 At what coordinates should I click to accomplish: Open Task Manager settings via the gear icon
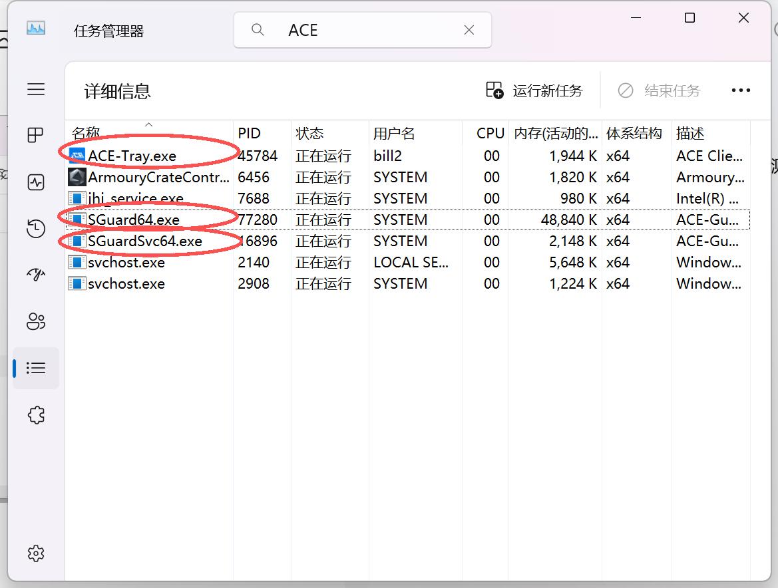36,553
